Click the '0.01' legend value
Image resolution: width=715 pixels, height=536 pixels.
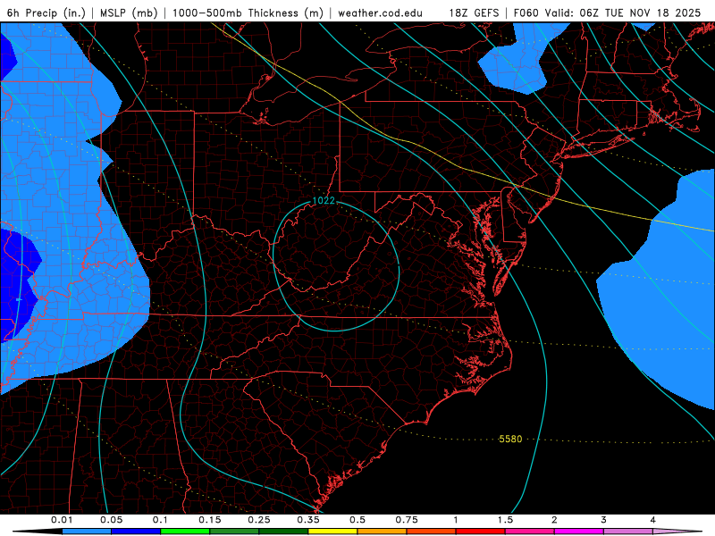click(x=62, y=520)
